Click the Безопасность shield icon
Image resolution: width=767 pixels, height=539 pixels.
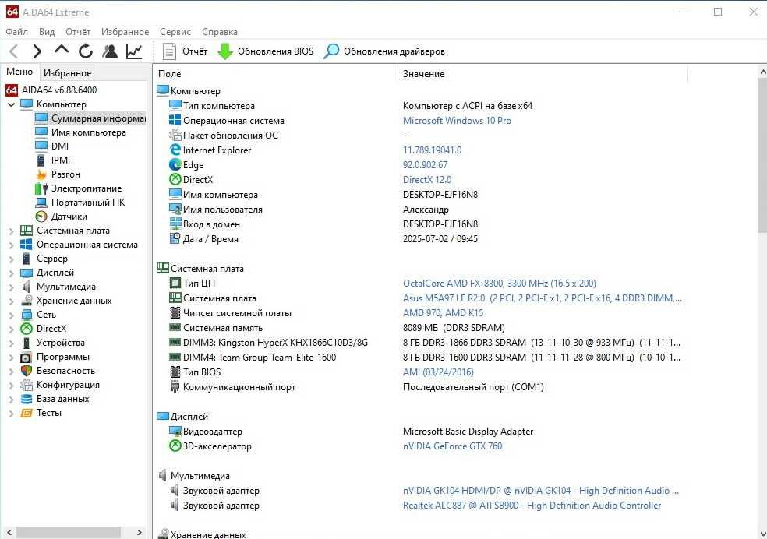click(27, 371)
